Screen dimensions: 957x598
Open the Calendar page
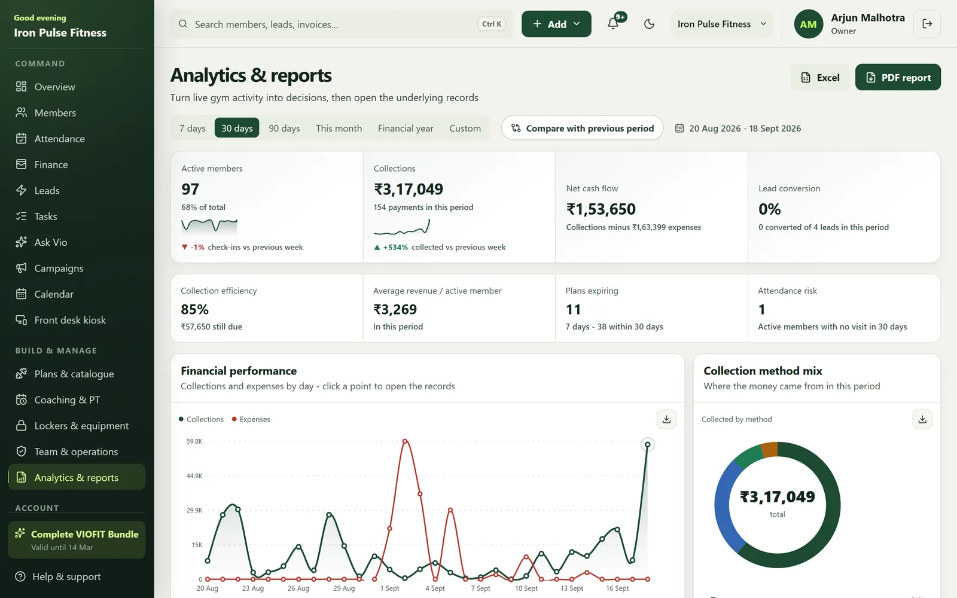click(77, 294)
